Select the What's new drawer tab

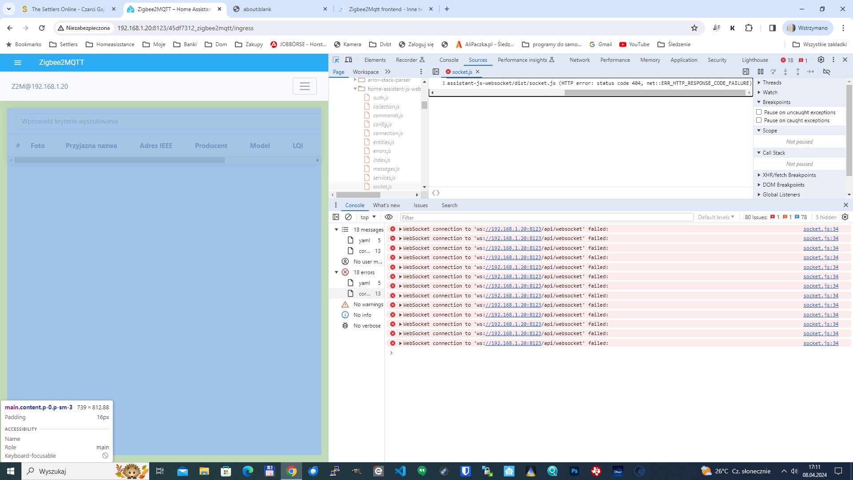(x=387, y=205)
